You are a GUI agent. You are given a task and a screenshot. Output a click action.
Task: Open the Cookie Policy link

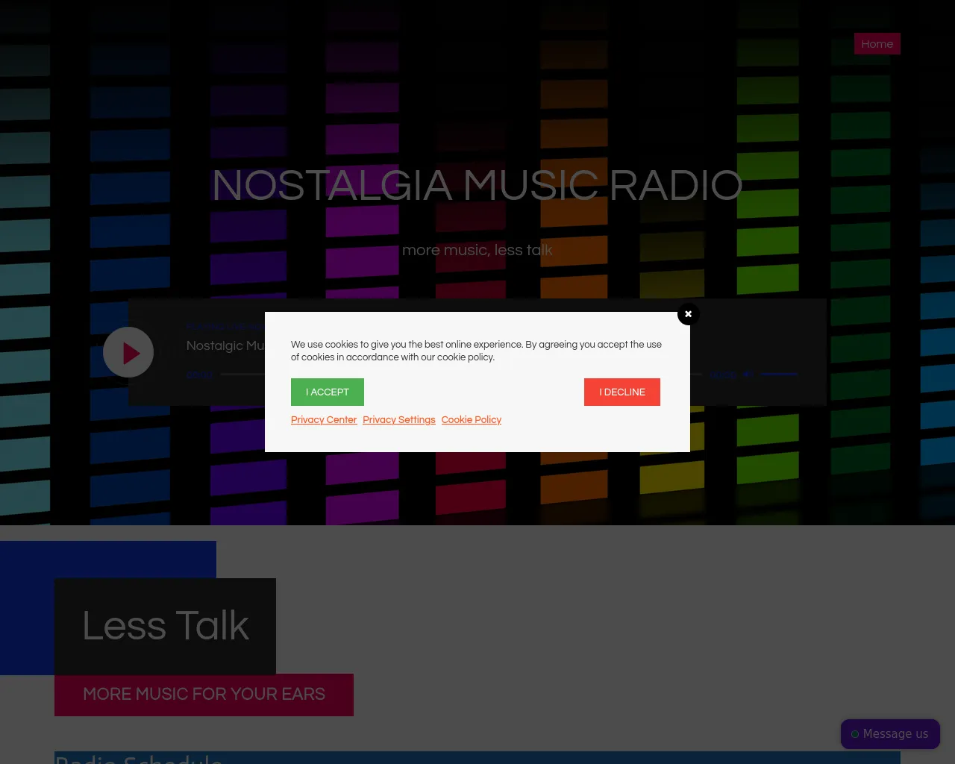point(471,420)
